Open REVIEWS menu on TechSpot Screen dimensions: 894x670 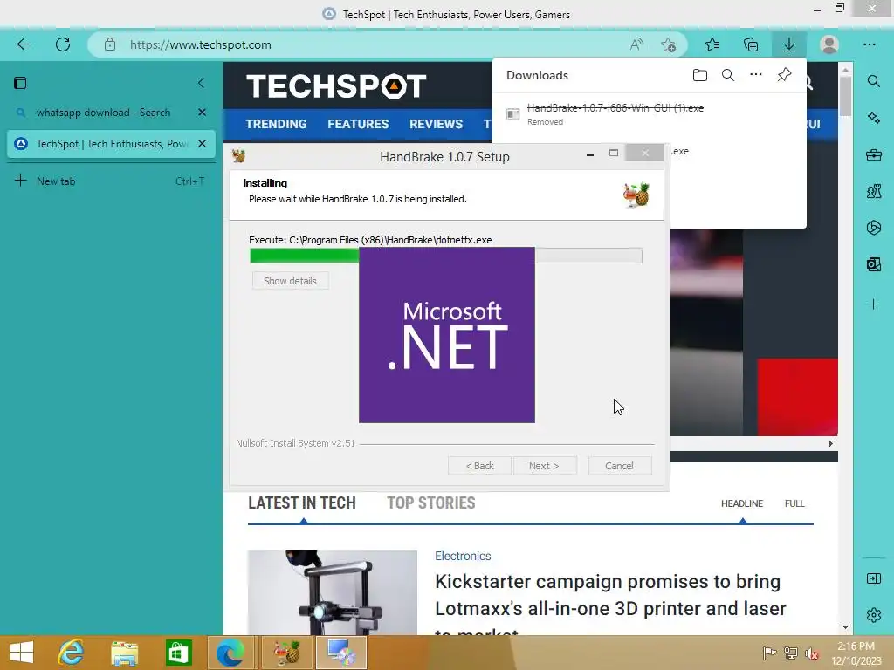click(437, 124)
